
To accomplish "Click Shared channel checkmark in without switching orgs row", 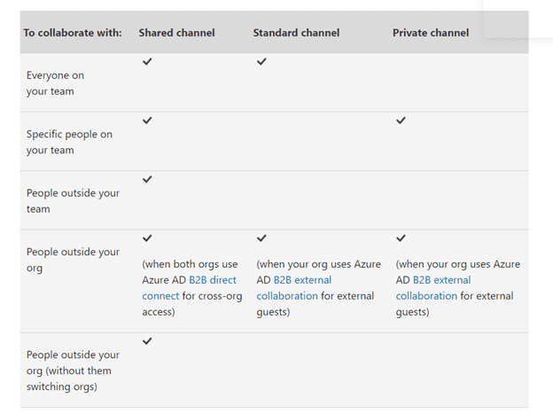I will pyautogui.click(x=147, y=341).
